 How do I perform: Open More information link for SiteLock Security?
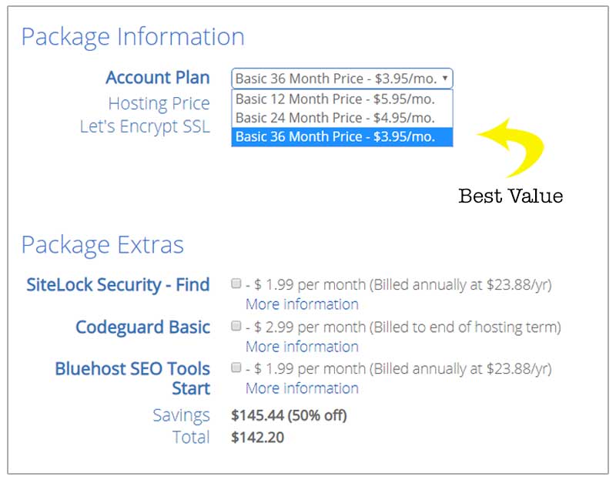click(x=302, y=304)
